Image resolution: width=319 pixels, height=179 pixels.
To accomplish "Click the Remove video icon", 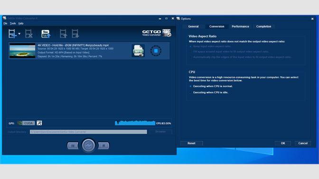I will coord(28,34).
